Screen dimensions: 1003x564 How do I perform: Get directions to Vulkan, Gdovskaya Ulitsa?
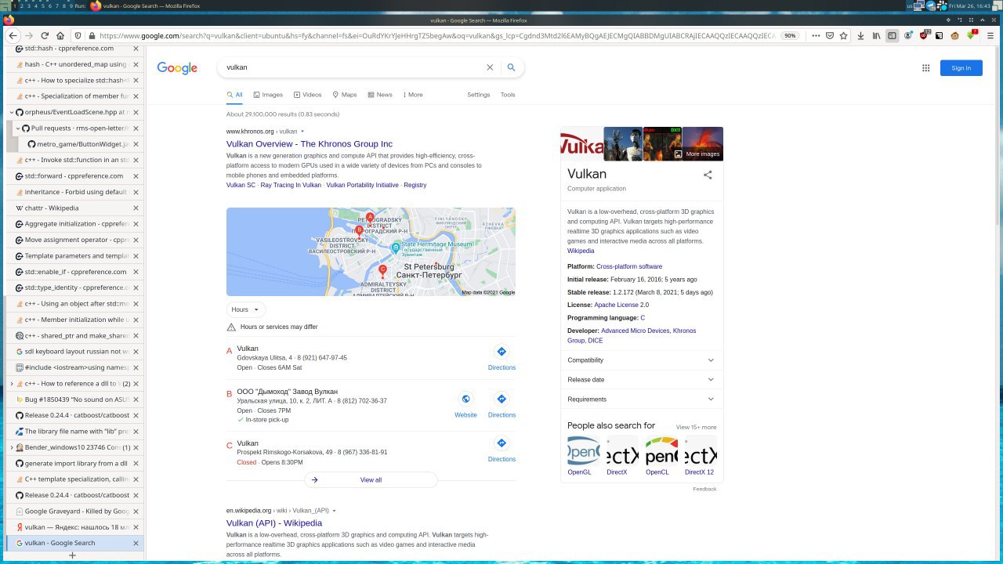(501, 356)
